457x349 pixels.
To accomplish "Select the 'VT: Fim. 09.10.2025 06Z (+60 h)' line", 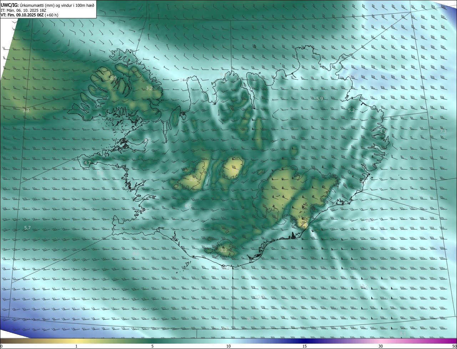I will pos(29,15).
